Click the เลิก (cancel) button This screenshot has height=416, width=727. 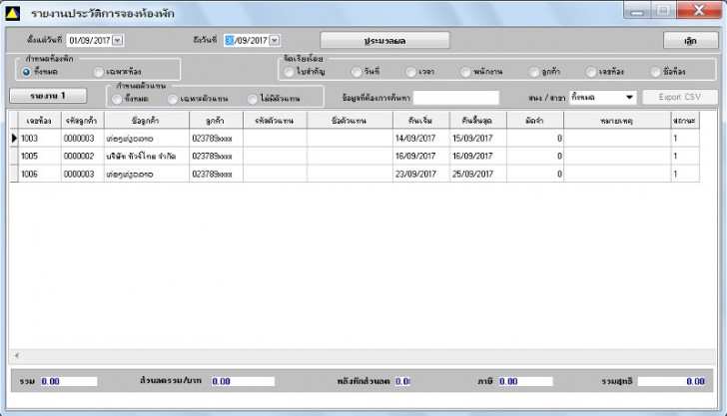coord(690,40)
